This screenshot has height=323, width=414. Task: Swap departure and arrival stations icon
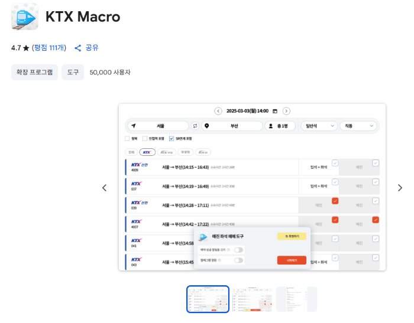[195, 126]
